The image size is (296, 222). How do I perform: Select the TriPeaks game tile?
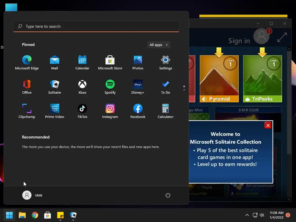coord(262,79)
